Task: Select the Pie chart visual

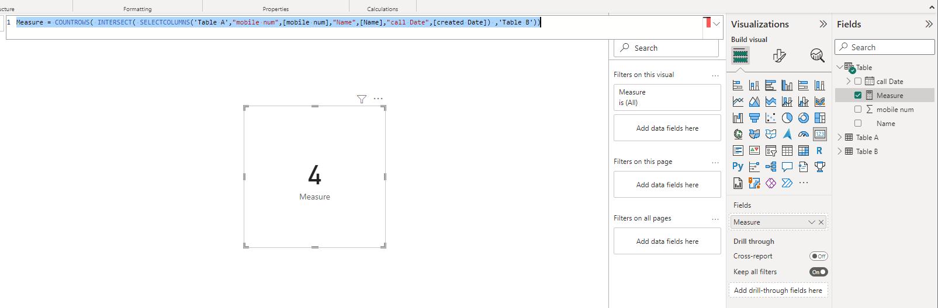Action: [787, 118]
